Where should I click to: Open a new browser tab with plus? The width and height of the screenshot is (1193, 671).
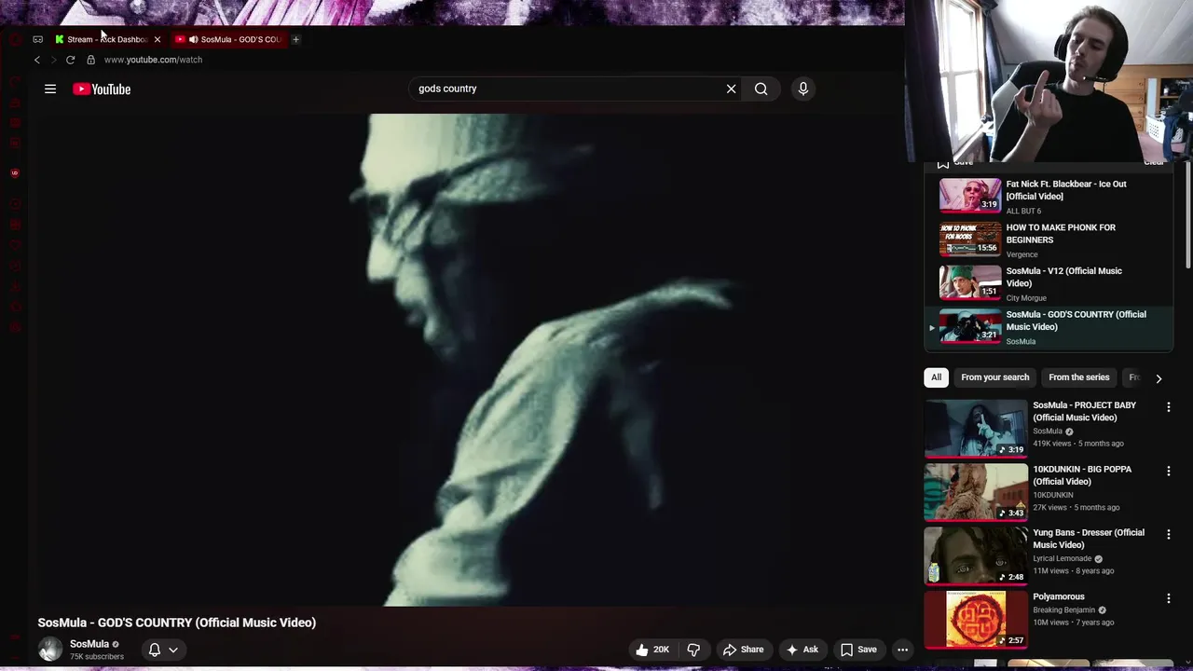(x=295, y=39)
